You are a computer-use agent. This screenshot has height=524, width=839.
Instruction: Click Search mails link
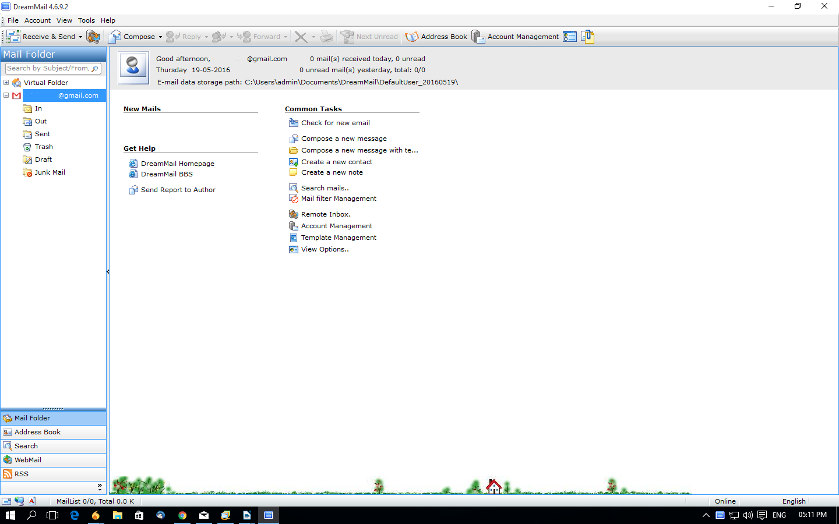tap(325, 188)
